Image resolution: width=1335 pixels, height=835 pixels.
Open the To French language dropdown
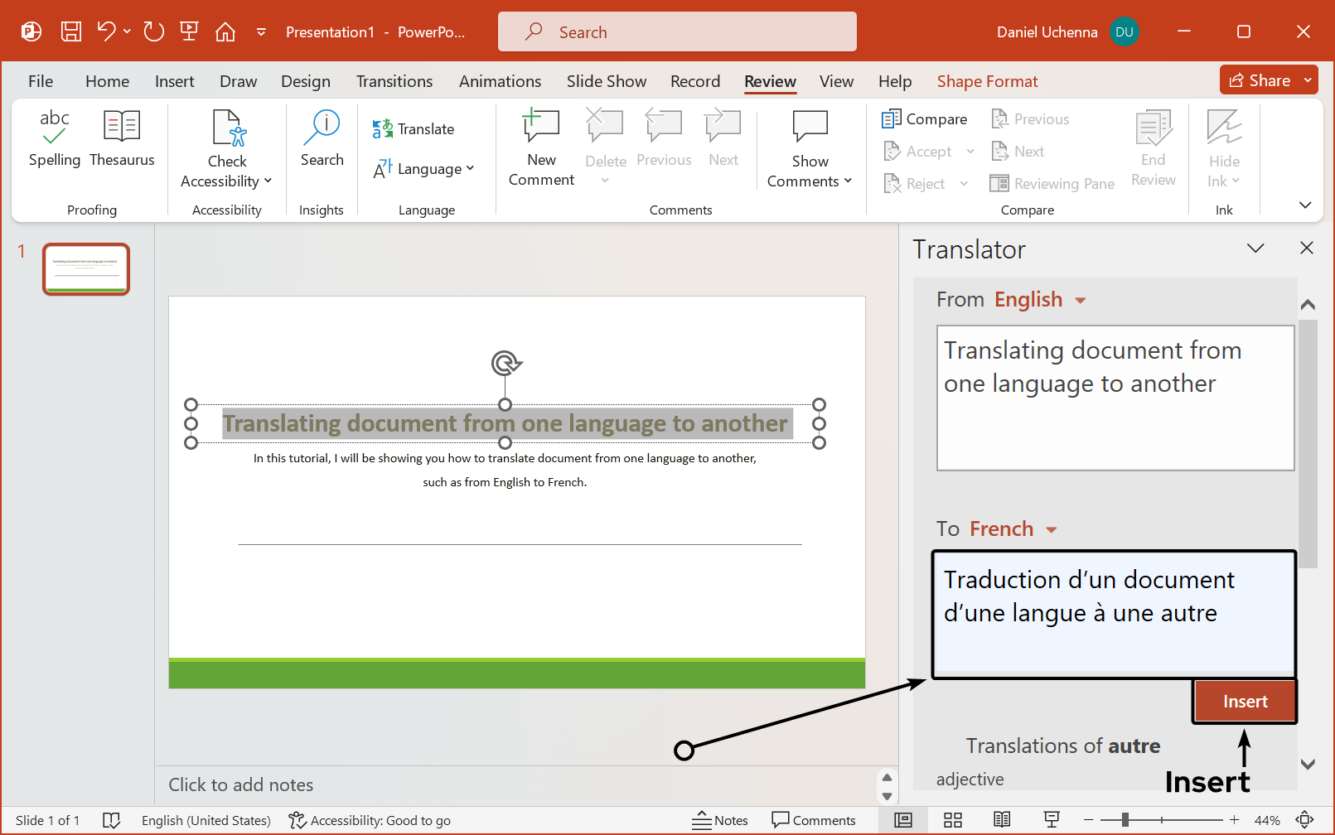click(1013, 529)
